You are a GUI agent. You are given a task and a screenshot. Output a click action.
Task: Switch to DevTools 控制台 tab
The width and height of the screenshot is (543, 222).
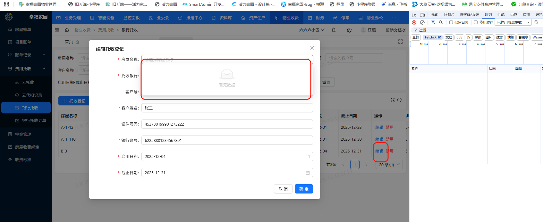449,15
